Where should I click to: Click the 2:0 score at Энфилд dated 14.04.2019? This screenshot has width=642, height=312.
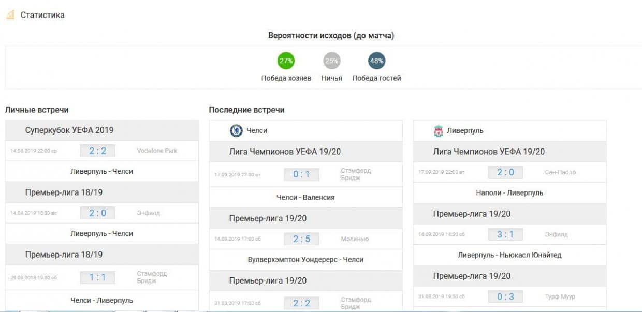click(x=97, y=213)
